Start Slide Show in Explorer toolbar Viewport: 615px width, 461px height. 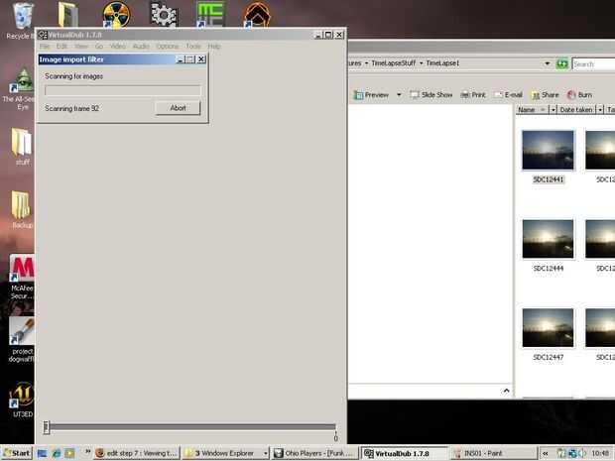(x=431, y=95)
